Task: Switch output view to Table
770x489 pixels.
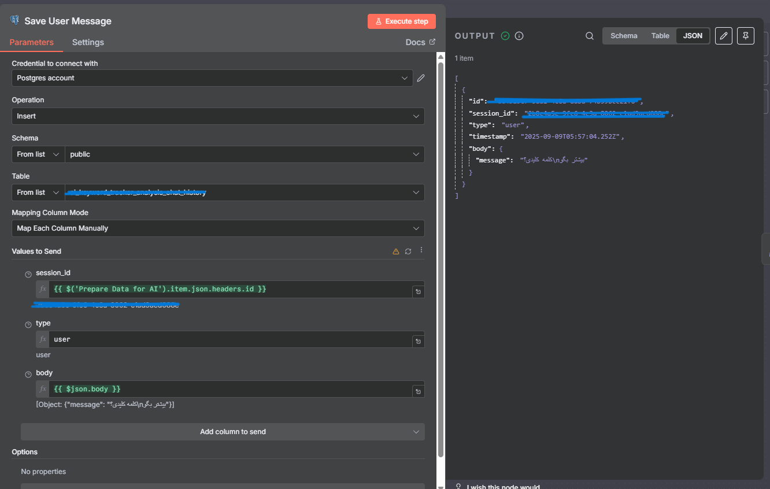Action: pos(660,35)
